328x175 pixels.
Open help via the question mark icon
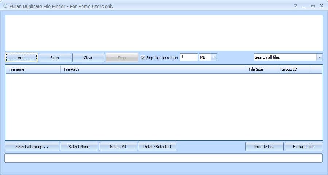tap(295, 6)
